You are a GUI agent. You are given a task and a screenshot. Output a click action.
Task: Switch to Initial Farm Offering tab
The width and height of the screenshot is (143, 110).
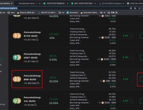(x=135, y=3)
